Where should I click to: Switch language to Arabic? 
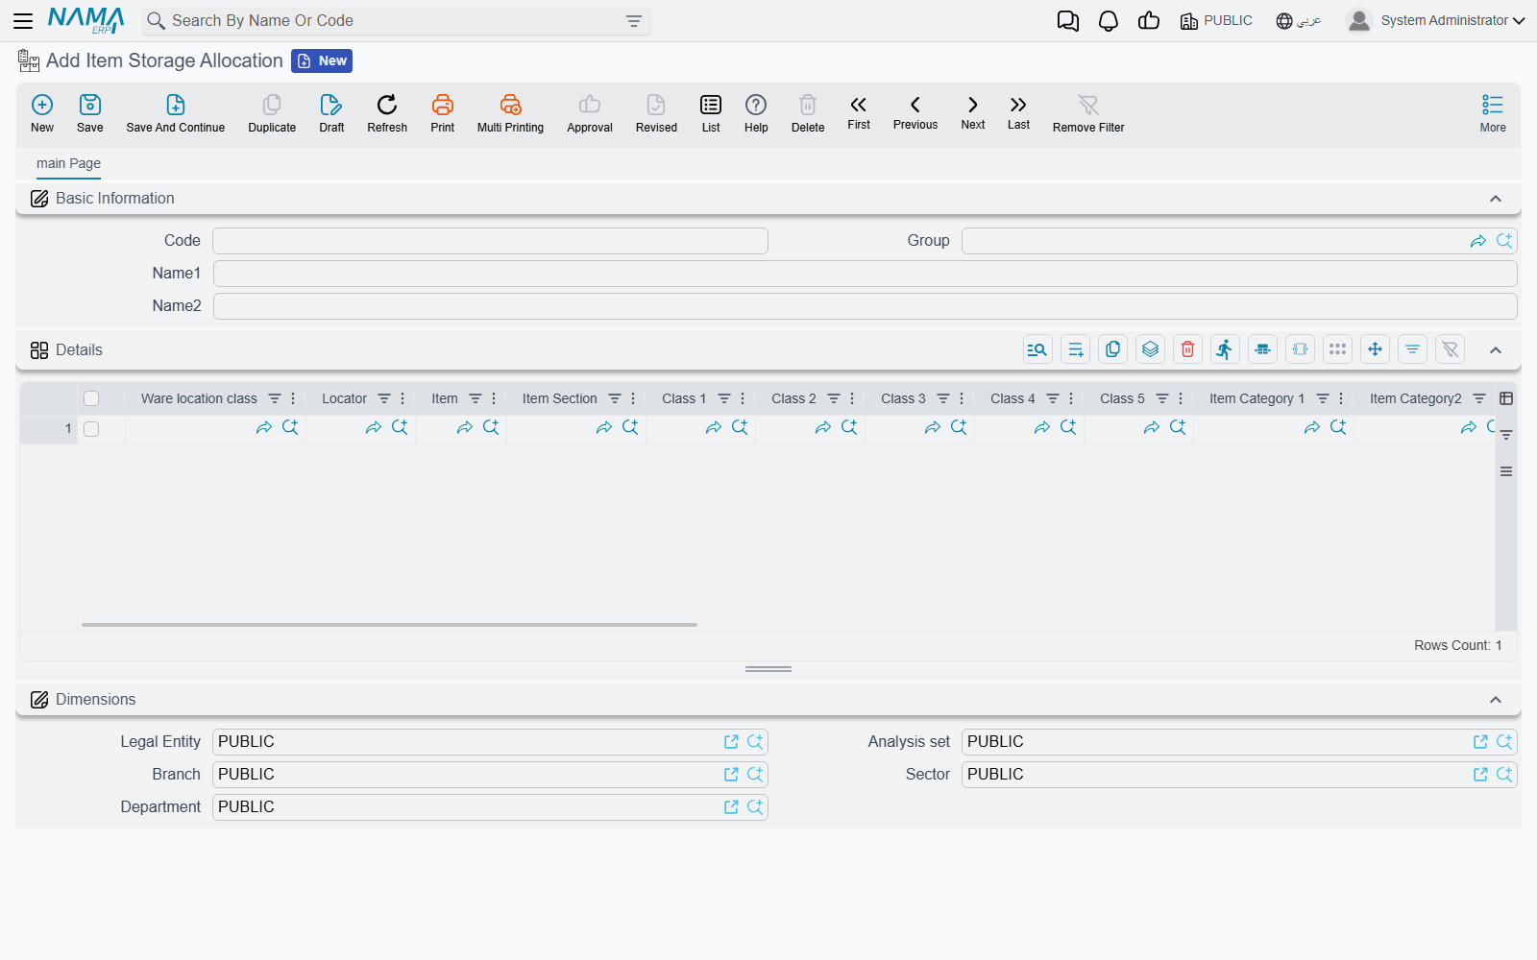point(1299,21)
